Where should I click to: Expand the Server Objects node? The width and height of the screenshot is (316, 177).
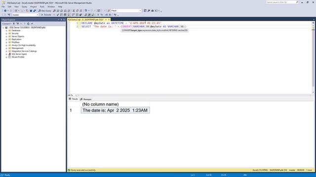tap(6, 36)
